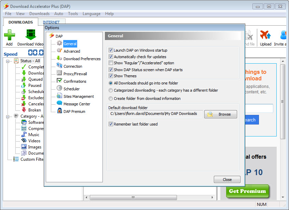Open Proxy/Firewall options page

[x=75, y=74]
